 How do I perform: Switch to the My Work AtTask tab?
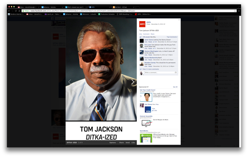[x=124, y=7]
